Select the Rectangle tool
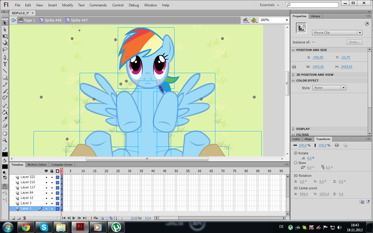Screen dimensions: 373x233 point(4,78)
